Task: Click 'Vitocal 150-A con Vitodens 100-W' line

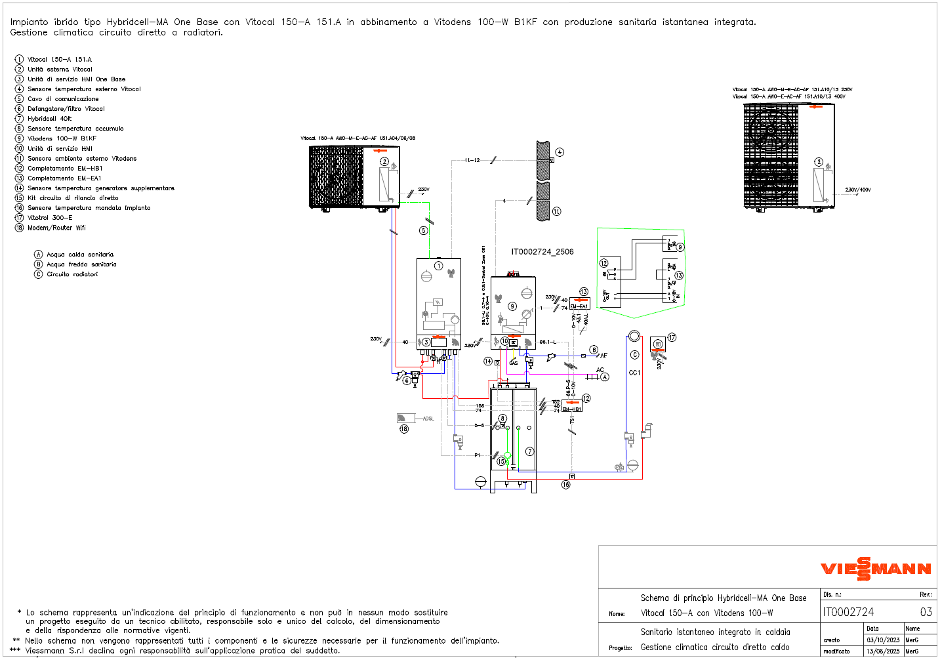Action: [706, 613]
